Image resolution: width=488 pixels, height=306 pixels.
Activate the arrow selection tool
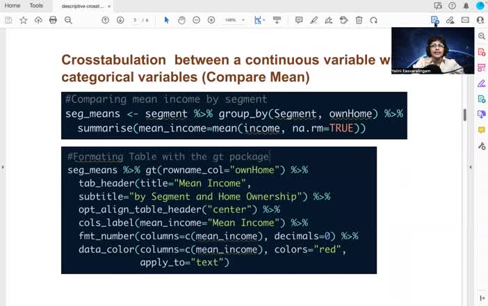tap(166, 20)
